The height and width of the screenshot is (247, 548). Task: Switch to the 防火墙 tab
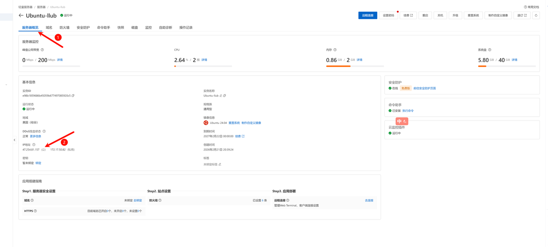[x=65, y=28]
